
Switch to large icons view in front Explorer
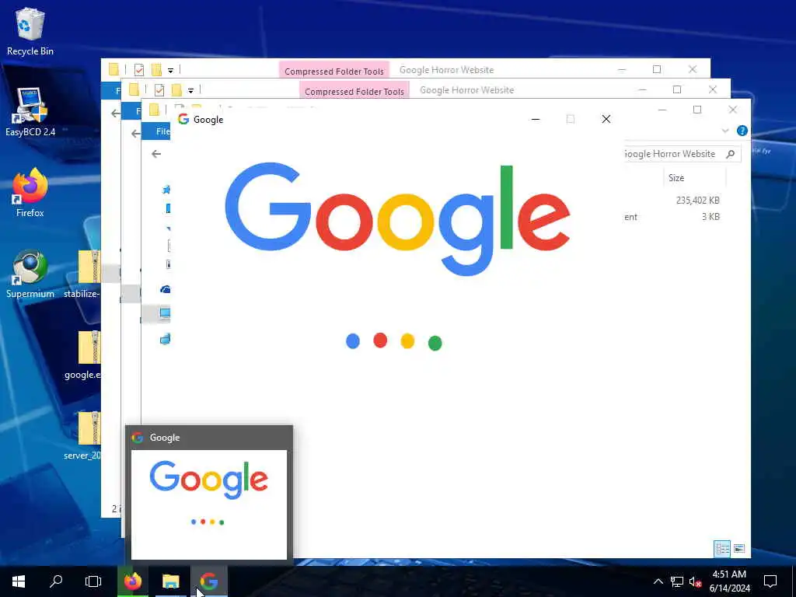[739, 548]
